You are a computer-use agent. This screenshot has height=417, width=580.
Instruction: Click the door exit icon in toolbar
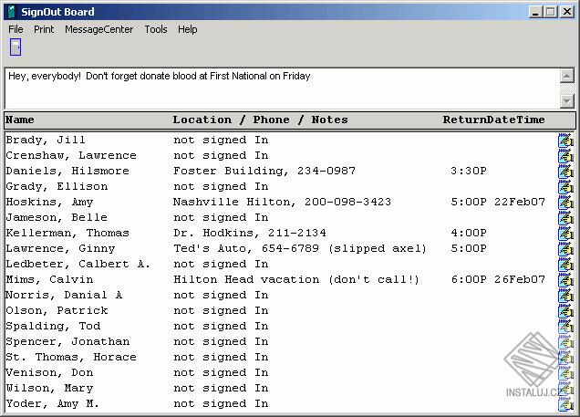coord(16,47)
